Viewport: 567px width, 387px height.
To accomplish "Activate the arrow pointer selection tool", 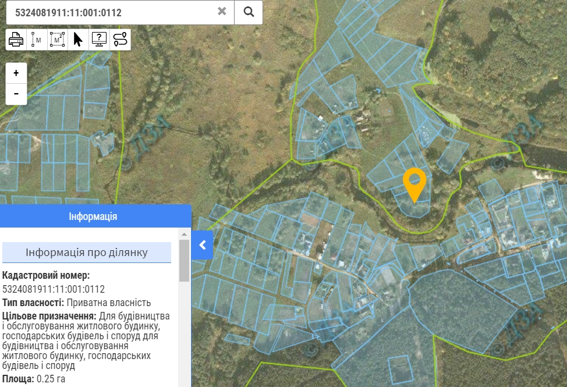I will pos(78,40).
